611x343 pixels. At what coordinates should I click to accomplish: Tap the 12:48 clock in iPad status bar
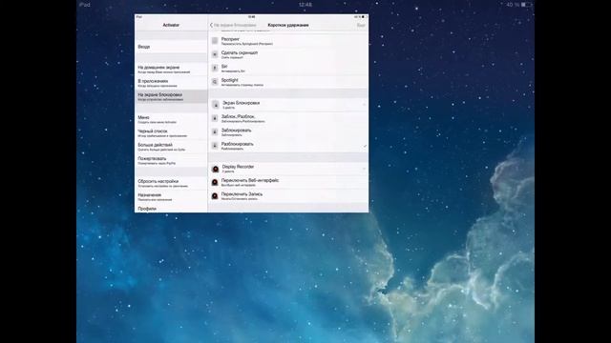click(x=305, y=5)
